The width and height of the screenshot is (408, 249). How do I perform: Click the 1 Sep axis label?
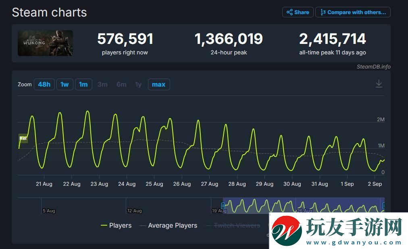(347, 184)
